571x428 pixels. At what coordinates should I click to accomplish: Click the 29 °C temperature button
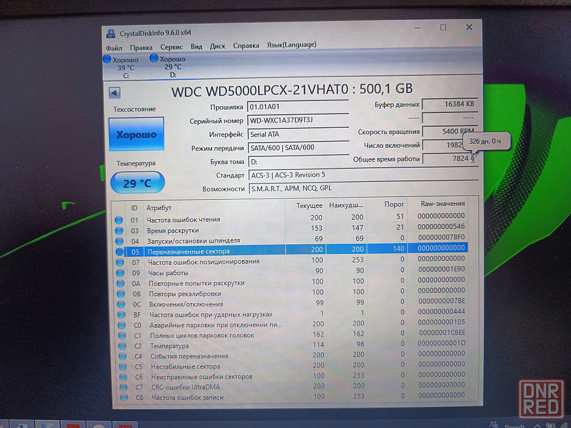tap(138, 183)
